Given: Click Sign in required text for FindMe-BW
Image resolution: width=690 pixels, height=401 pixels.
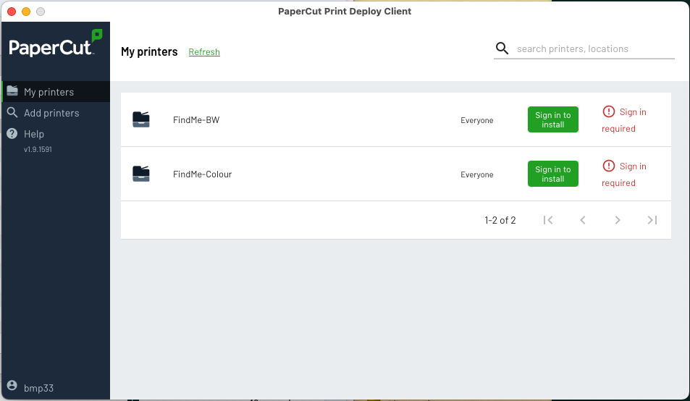Looking at the screenshot, I should point(624,120).
